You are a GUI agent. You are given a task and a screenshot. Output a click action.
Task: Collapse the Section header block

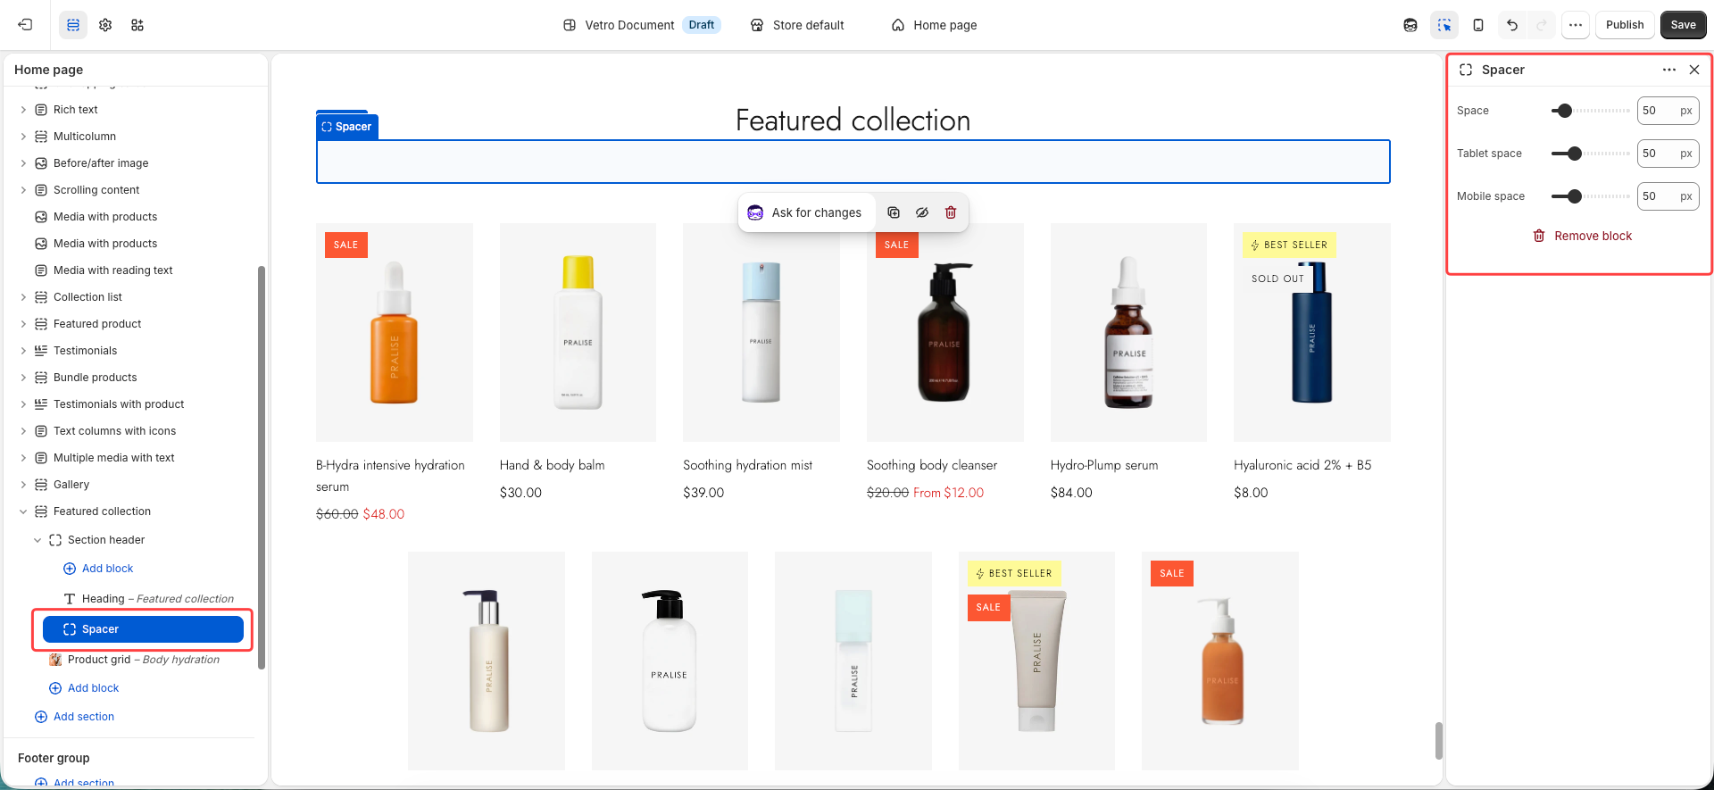(37, 540)
